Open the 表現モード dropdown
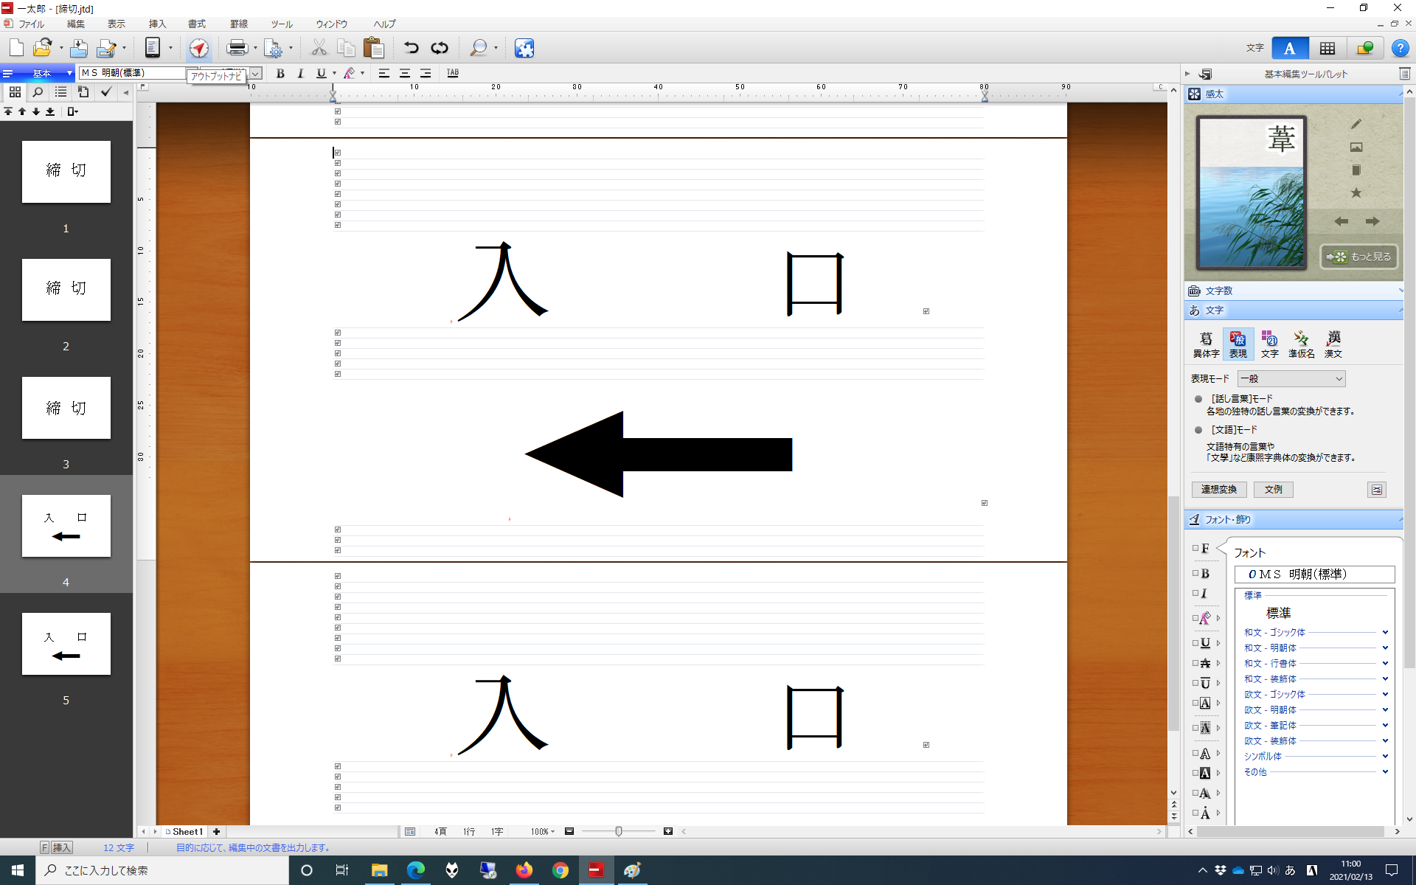The image size is (1416, 885). click(1291, 378)
